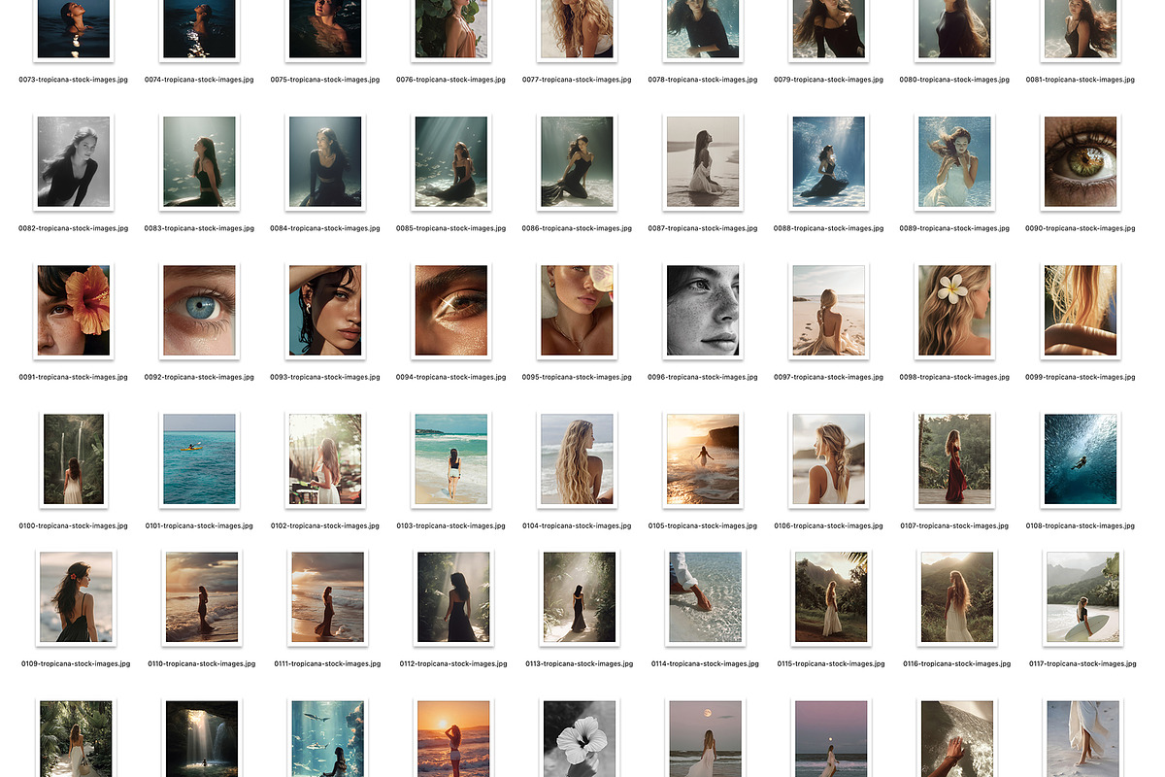The image size is (1165, 777).
Task: Open the sunset stretch photo on the bottom row
Action: [x=452, y=738]
